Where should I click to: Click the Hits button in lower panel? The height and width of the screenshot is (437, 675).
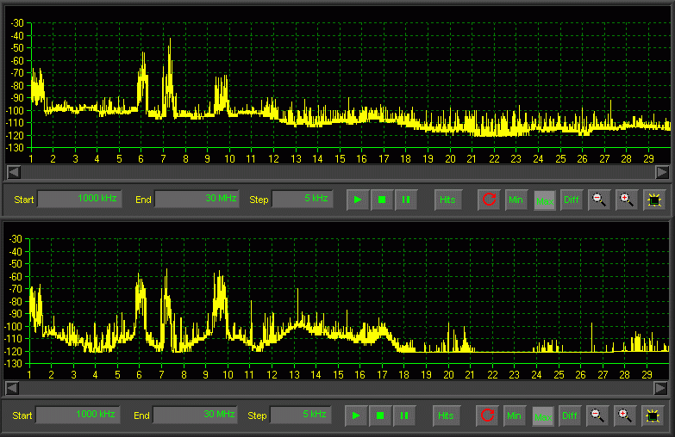(x=446, y=415)
